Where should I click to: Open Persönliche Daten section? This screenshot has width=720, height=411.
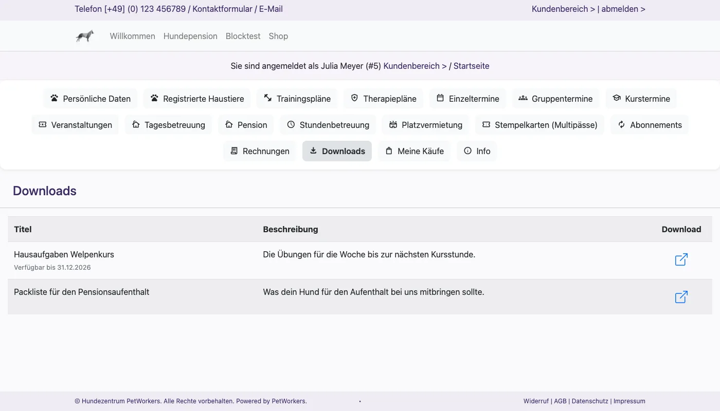pos(90,99)
